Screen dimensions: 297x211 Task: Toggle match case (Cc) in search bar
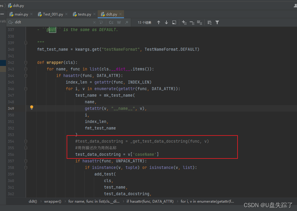[x=111, y=22]
